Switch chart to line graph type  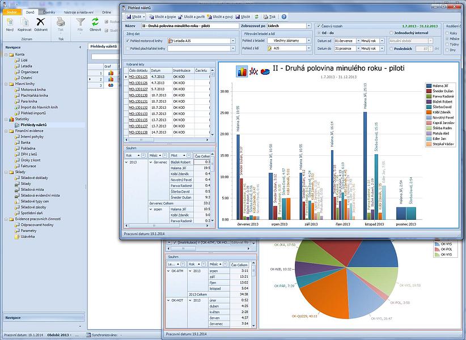(254, 71)
